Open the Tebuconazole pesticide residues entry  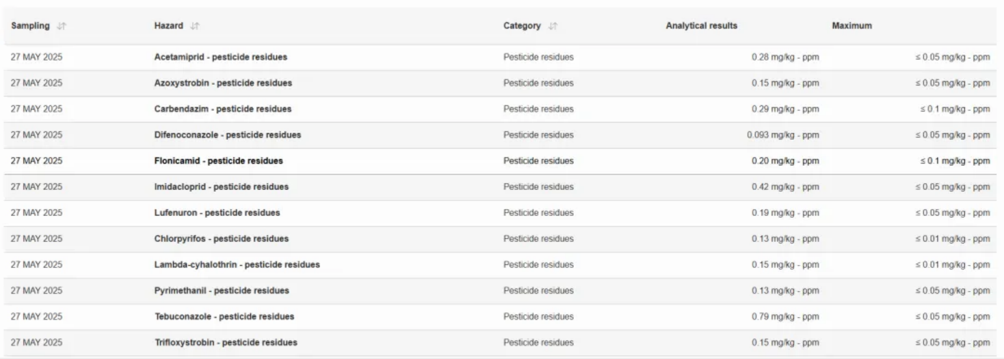click(224, 317)
